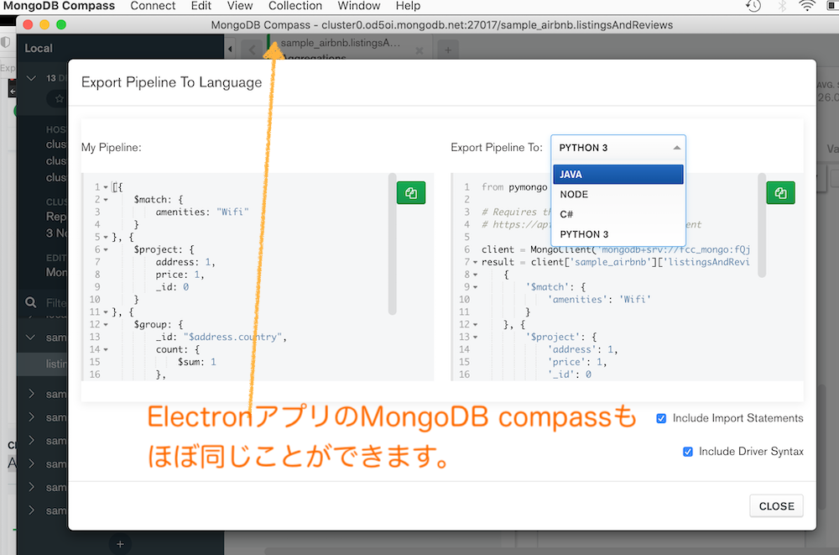Select JAVA from language list
The width and height of the screenshot is (839, 555).
click(x=618, y=174)
